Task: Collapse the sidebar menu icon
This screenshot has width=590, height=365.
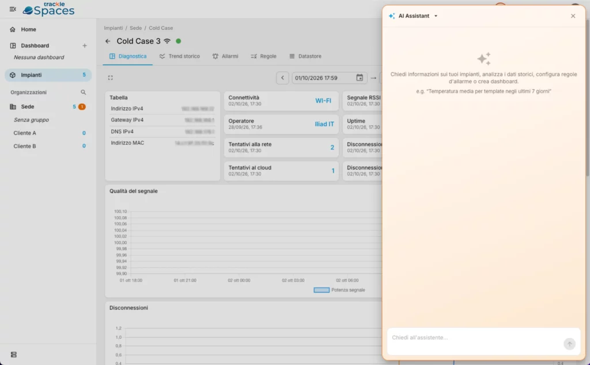Action: pyautogui.click(x=13, y=9)
